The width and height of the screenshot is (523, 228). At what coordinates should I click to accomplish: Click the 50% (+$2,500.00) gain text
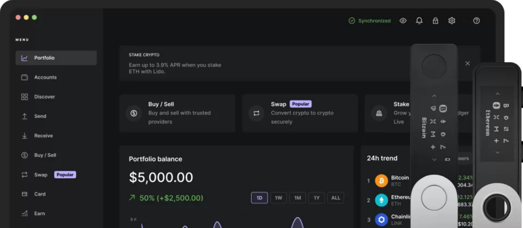[x=171, y=198]
